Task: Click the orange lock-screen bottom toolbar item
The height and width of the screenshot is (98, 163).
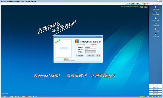Action: [x=35, y=96]
